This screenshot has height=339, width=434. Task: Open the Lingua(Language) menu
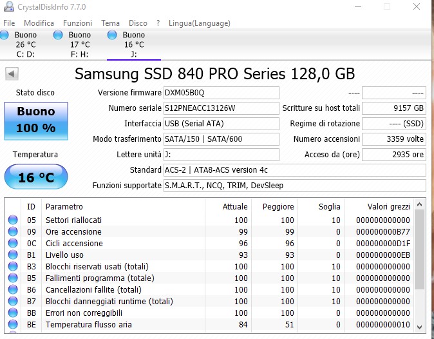(199, 23)
